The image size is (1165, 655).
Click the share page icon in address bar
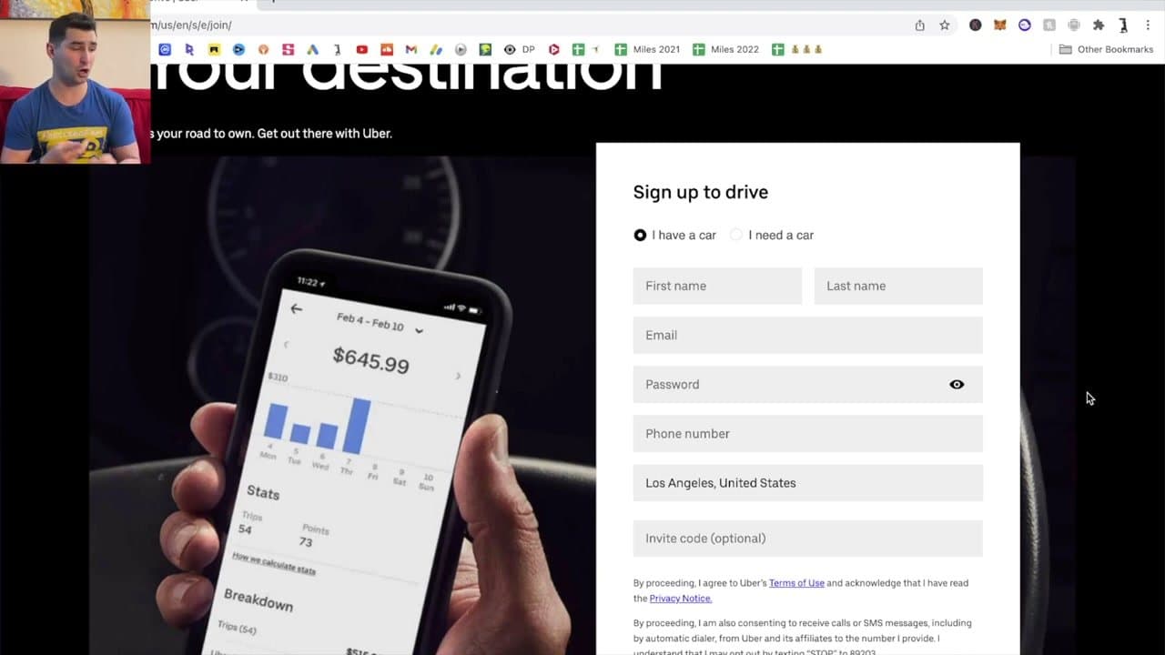coord(919,25)
